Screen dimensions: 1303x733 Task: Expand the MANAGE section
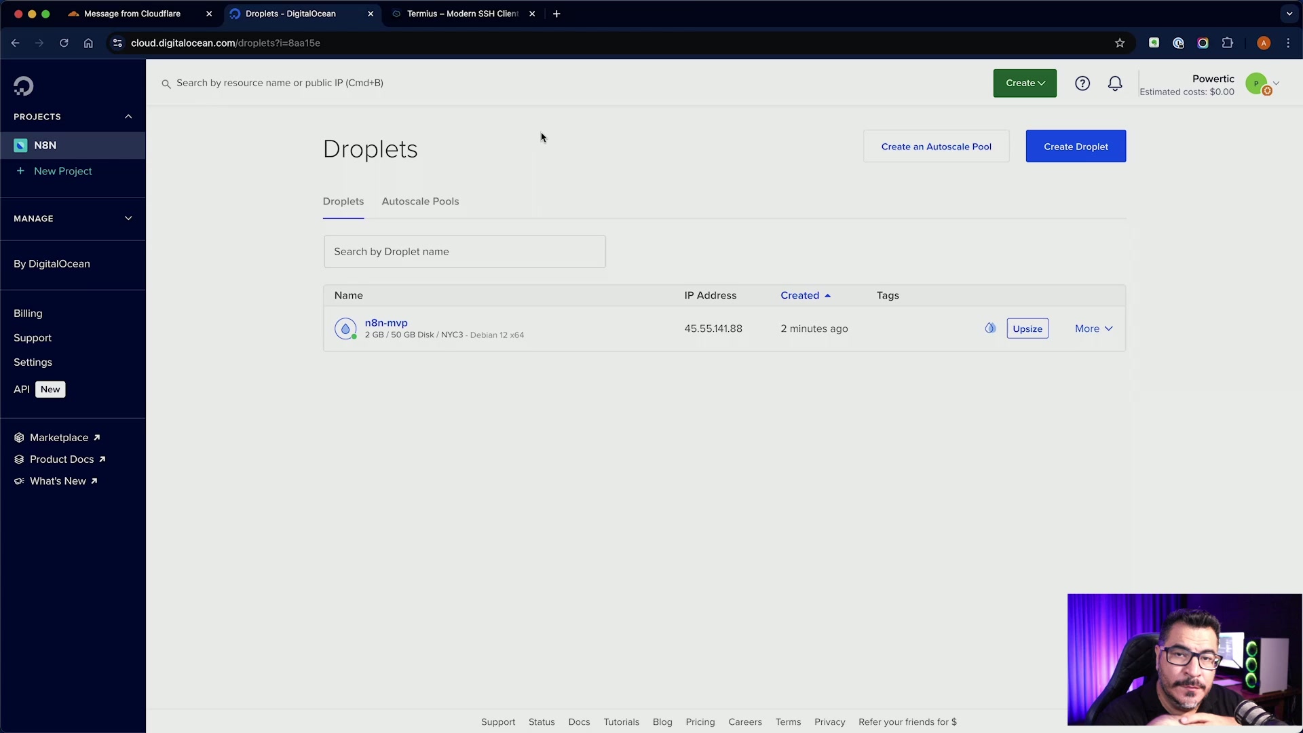tap(128, 219)
